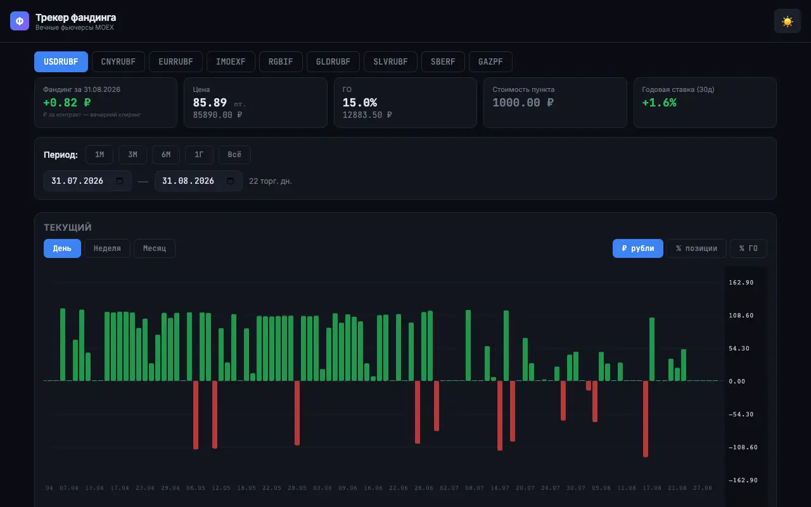The width and height of the screenshot is (811, 507).
Task: Choose the GAZPF instrument
Action: (x=490, y=62)
